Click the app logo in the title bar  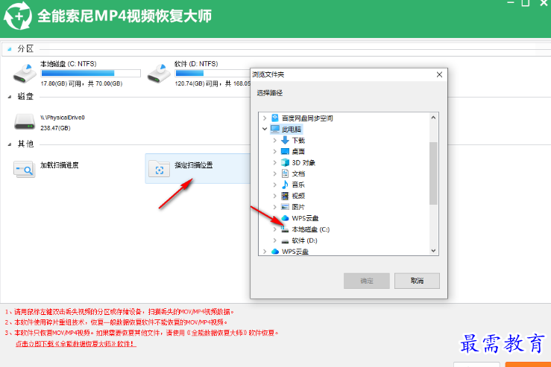click(x=18, y=16)
